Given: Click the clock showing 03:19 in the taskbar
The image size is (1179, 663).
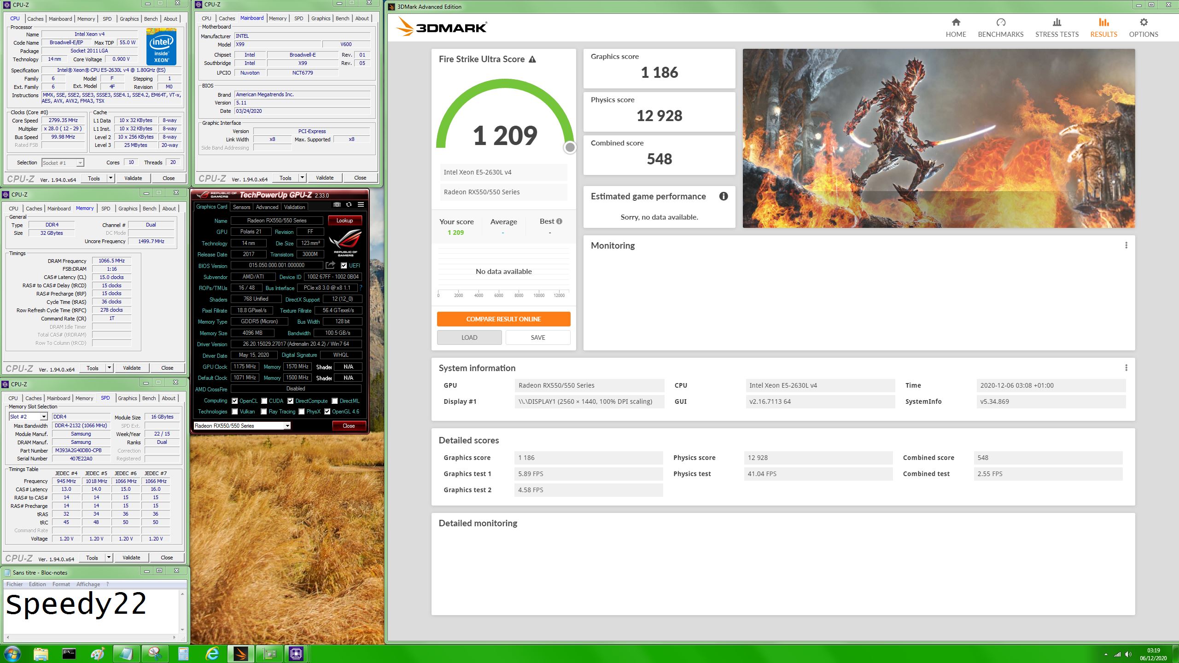Looking at the screenshot, I should pos(1154,651).
